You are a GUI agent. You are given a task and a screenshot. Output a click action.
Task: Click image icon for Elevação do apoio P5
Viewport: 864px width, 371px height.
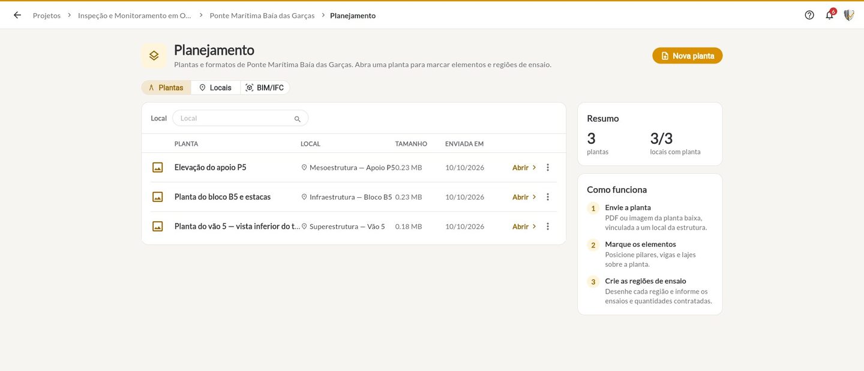[x=158, y=168]
